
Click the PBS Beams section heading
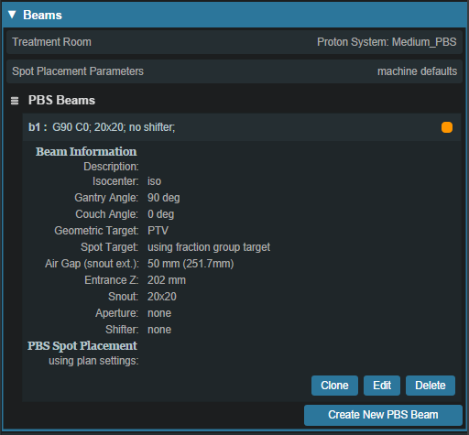61,101
